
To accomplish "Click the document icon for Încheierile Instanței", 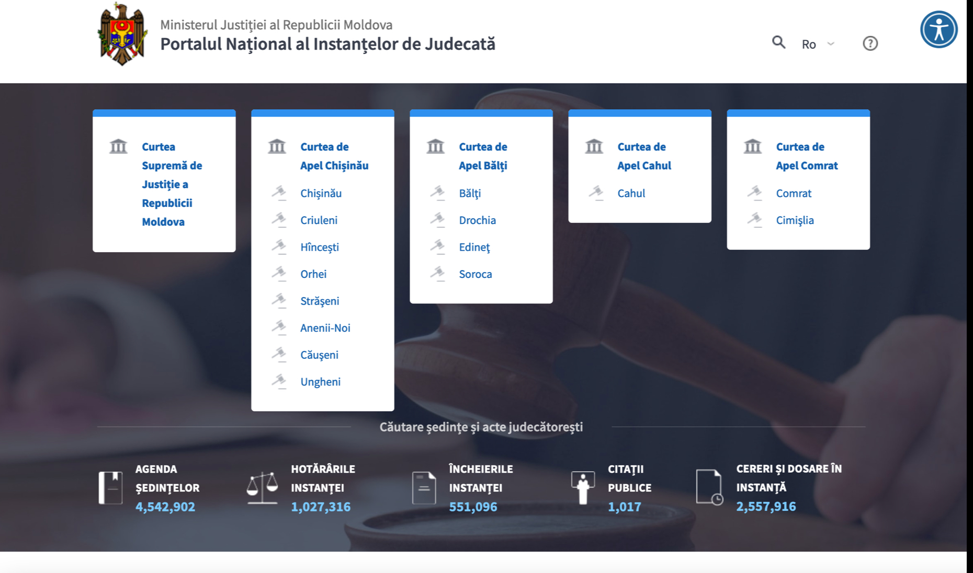I will [x=424, y=488].
